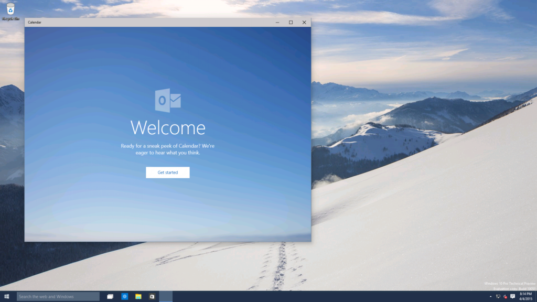Close the Calendar window
The width and height of the screenshot is (537, 302).
(304, 22)
